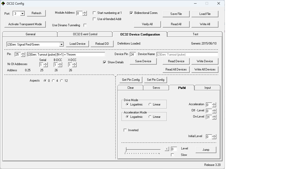Click up arrow on Pin number spinner
Screen dimensions: 296x169
point(23,53)
